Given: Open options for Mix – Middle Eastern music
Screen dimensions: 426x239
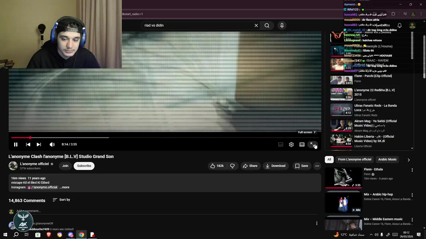Looking at the screenshot, I should [412, 220].
